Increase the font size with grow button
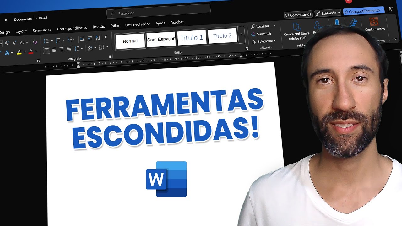 (7, 43)
